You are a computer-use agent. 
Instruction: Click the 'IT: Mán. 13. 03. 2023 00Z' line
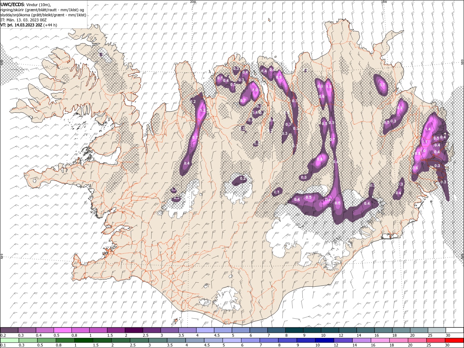pyautogui.click(x=24, y=20)
